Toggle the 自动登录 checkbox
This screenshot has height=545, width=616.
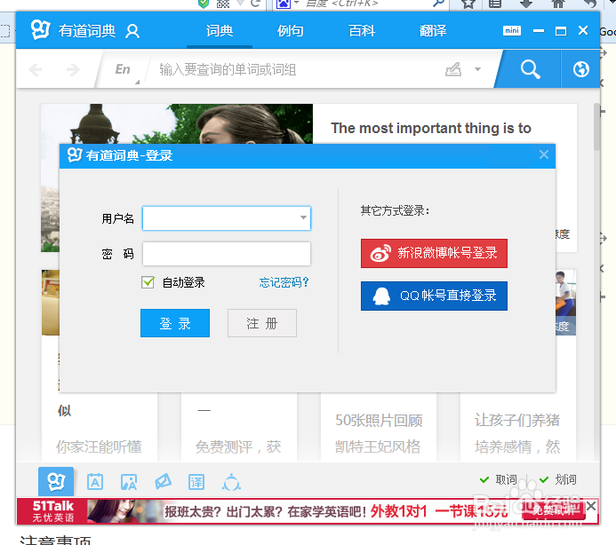click(148, 282)
